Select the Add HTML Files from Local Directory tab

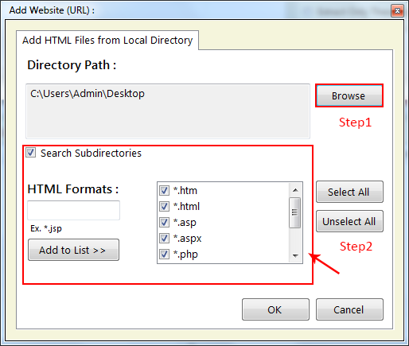tap(107, 41)
